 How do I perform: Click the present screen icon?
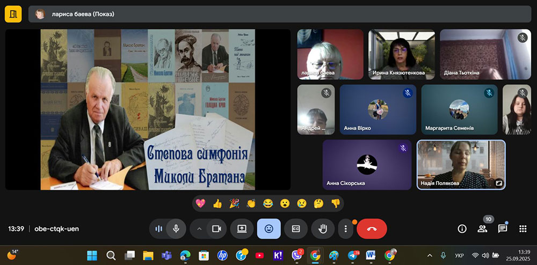[x=242, y=229]
